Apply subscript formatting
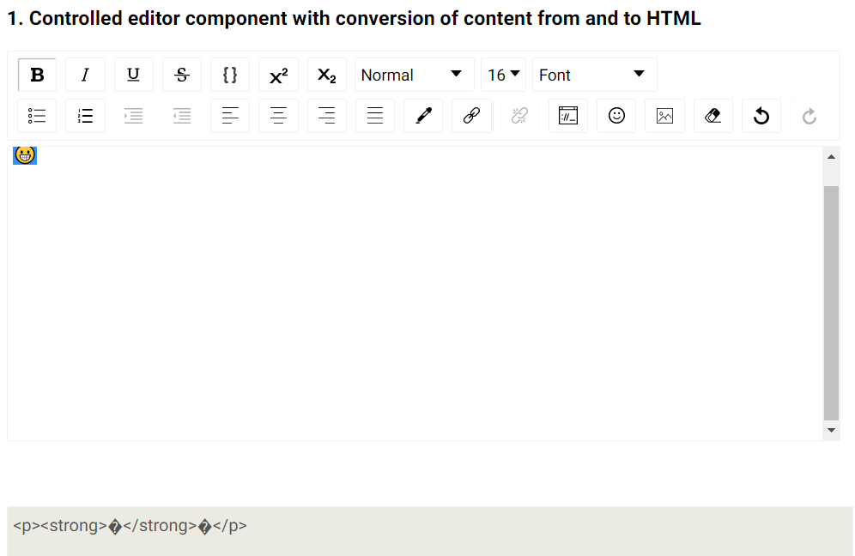The width and height of the screenshot is (855, 556). (x=326, y=75)
